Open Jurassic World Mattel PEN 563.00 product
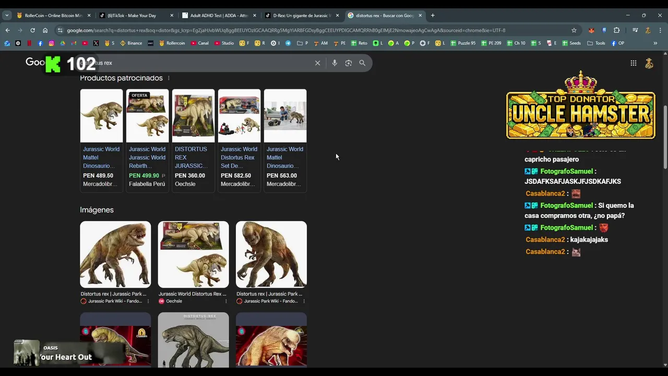This screenshot has height=376, width=668. [x=285, y=140]
